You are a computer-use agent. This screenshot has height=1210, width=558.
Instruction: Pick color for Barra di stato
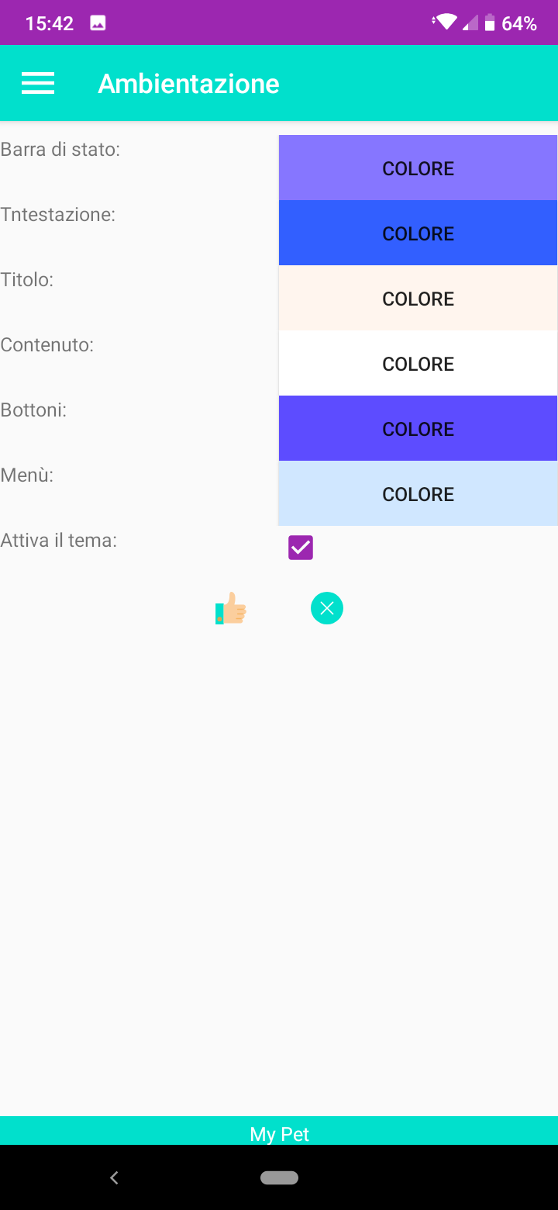(x=418, y=168)
